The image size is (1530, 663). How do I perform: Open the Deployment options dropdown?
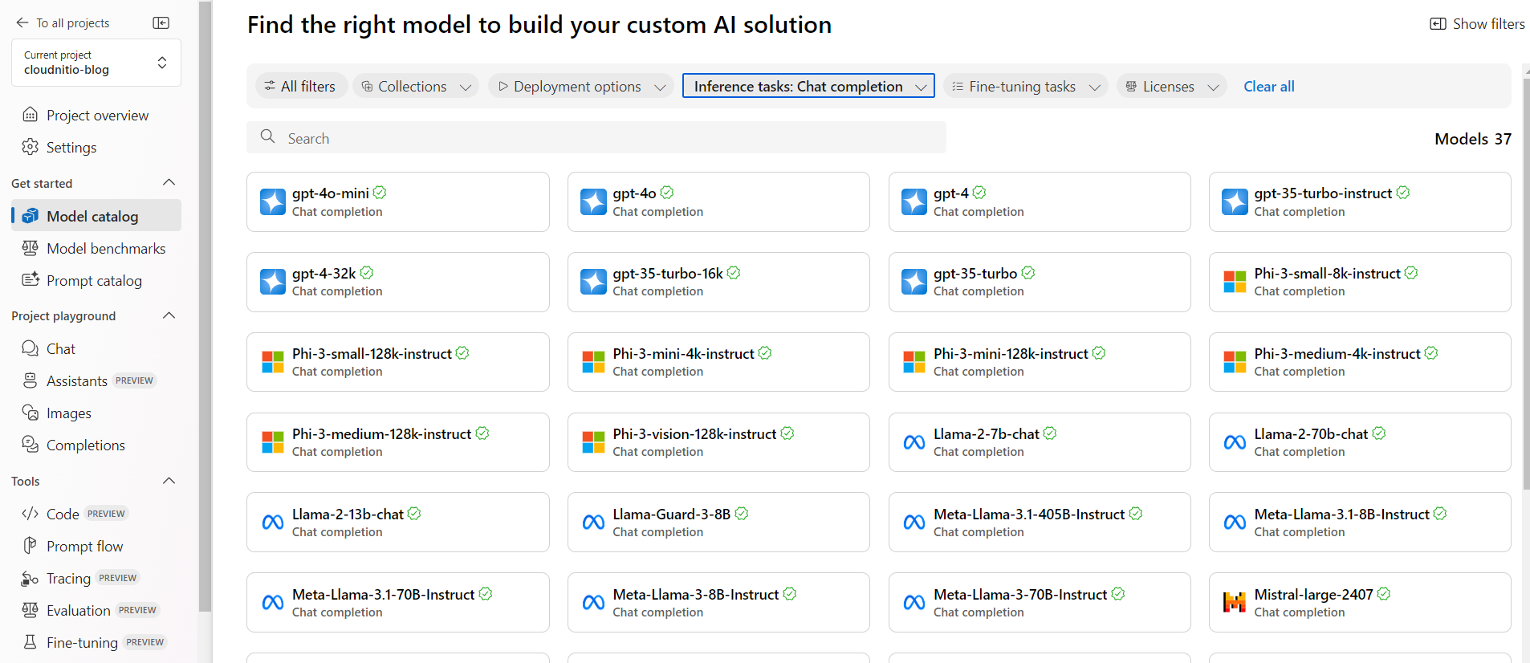pos(581,86)
